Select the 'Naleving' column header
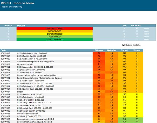The height and width of the screenshot is (123, 157). point(111,50)
